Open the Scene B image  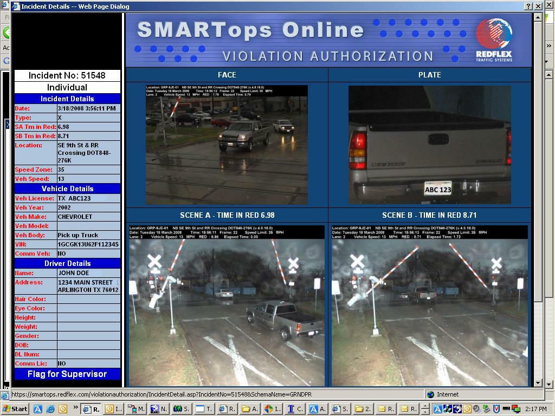[x=429, y=306]
